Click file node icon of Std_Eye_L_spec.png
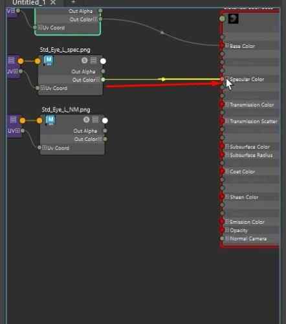Screen dimensions: 286x324 pyautogui.click(x=48, y=61)
